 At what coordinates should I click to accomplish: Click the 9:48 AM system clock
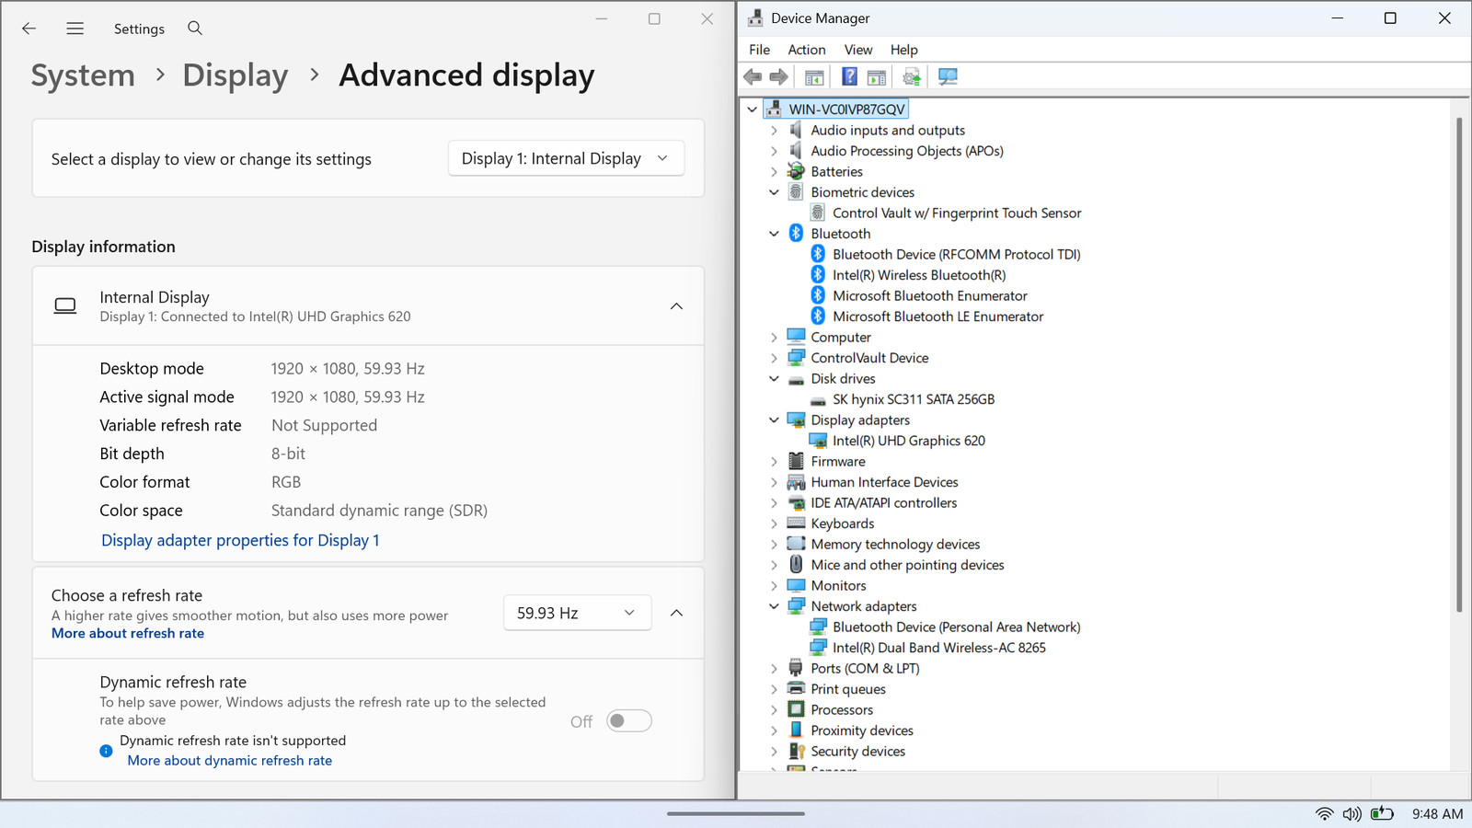1437,814
